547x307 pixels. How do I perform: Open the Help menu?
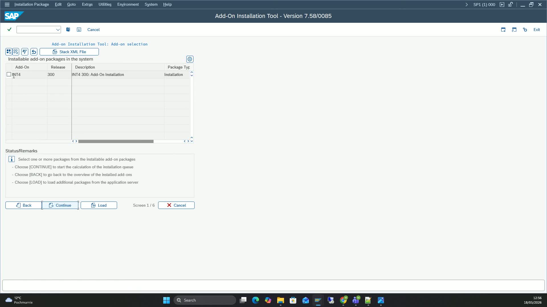[x=167, y=5]
